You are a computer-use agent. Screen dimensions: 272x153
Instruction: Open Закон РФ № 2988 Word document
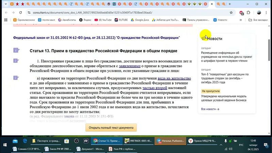58,149
